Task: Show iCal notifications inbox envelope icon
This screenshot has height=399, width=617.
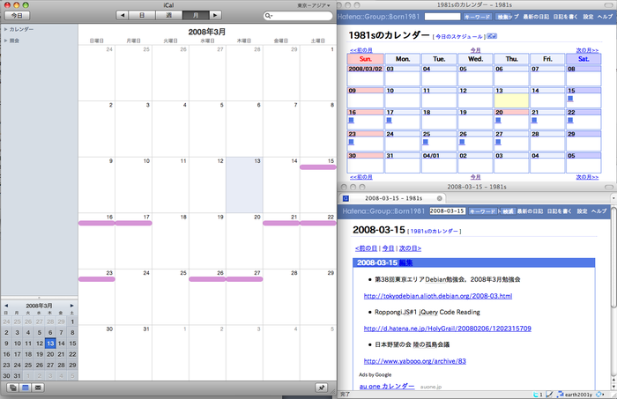Action: pyautogui.click(x=38, y=388)
